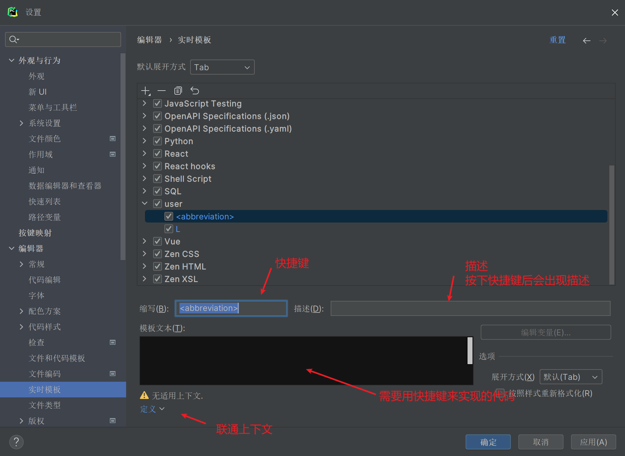625x456 pixels.
Task: Click the 确定 button
Action: (488, 442)
